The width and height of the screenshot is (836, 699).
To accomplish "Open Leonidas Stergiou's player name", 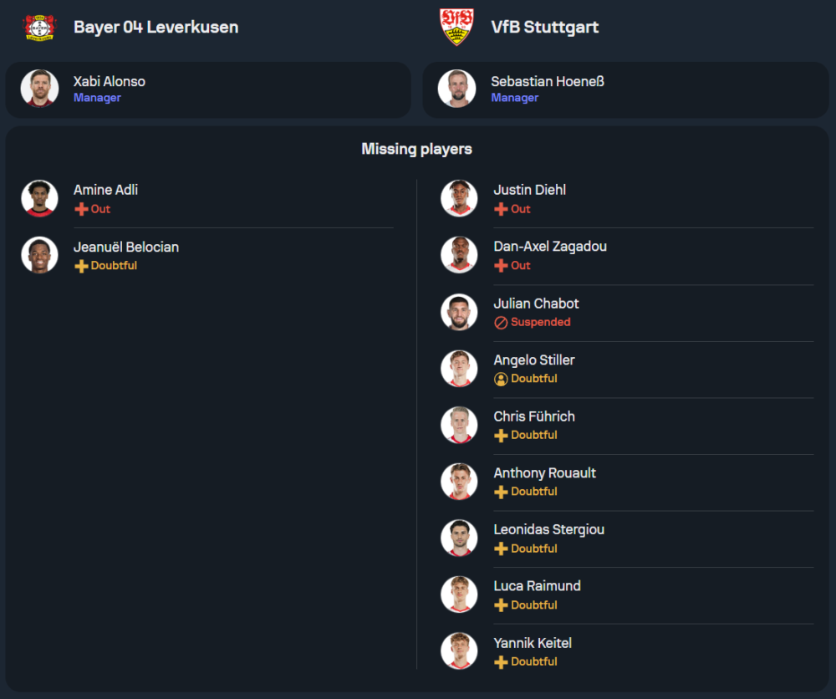I will (548, 529).
